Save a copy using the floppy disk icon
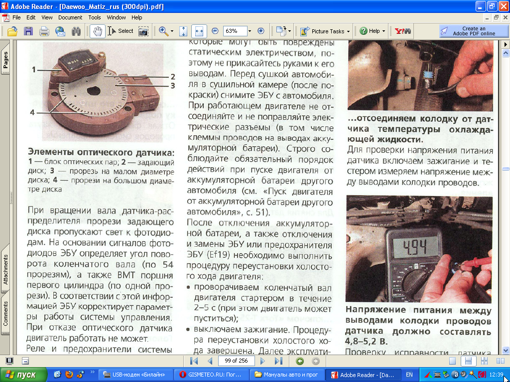 click(x=28, y=31)
